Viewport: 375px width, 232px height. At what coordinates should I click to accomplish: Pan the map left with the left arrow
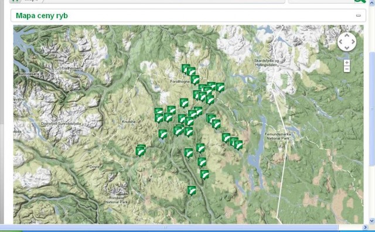(341, 42)
